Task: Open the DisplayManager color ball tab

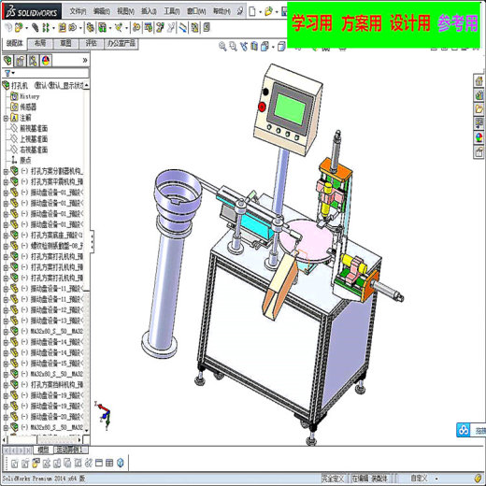Action: pyautogui.click(x=46, y=61)
